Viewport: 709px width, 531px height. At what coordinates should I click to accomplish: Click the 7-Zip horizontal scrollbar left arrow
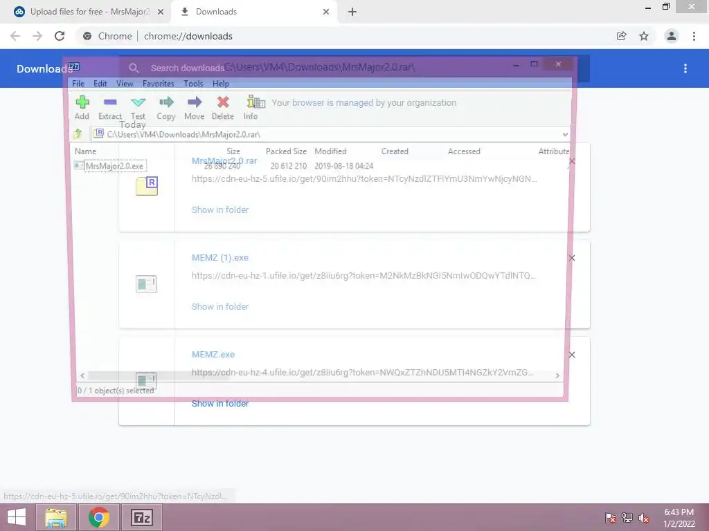click(x=82, y=375)
